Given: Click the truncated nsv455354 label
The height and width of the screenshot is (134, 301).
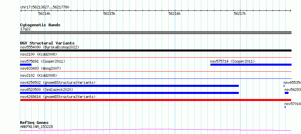Looking at the screenshot, I should [x=292, y=82].
